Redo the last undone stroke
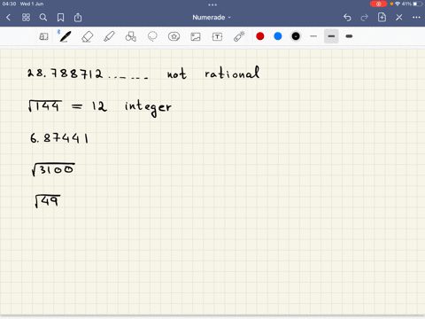 click(x=365, y=18)
